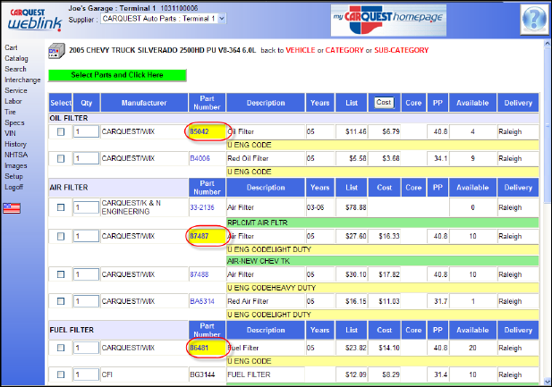The image size is (552, 387).
Task: Click quantity field for part 85042
Action: pos(86,131)
